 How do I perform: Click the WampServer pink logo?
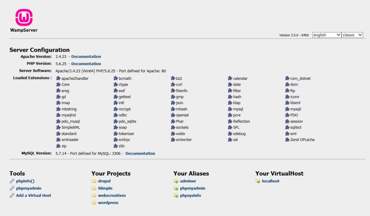click(24, 17)
